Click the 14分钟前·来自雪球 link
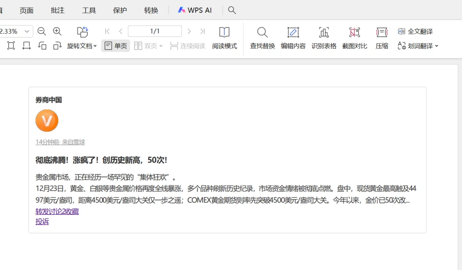Viewport: 462px width, 270px height. click(60, 142)
